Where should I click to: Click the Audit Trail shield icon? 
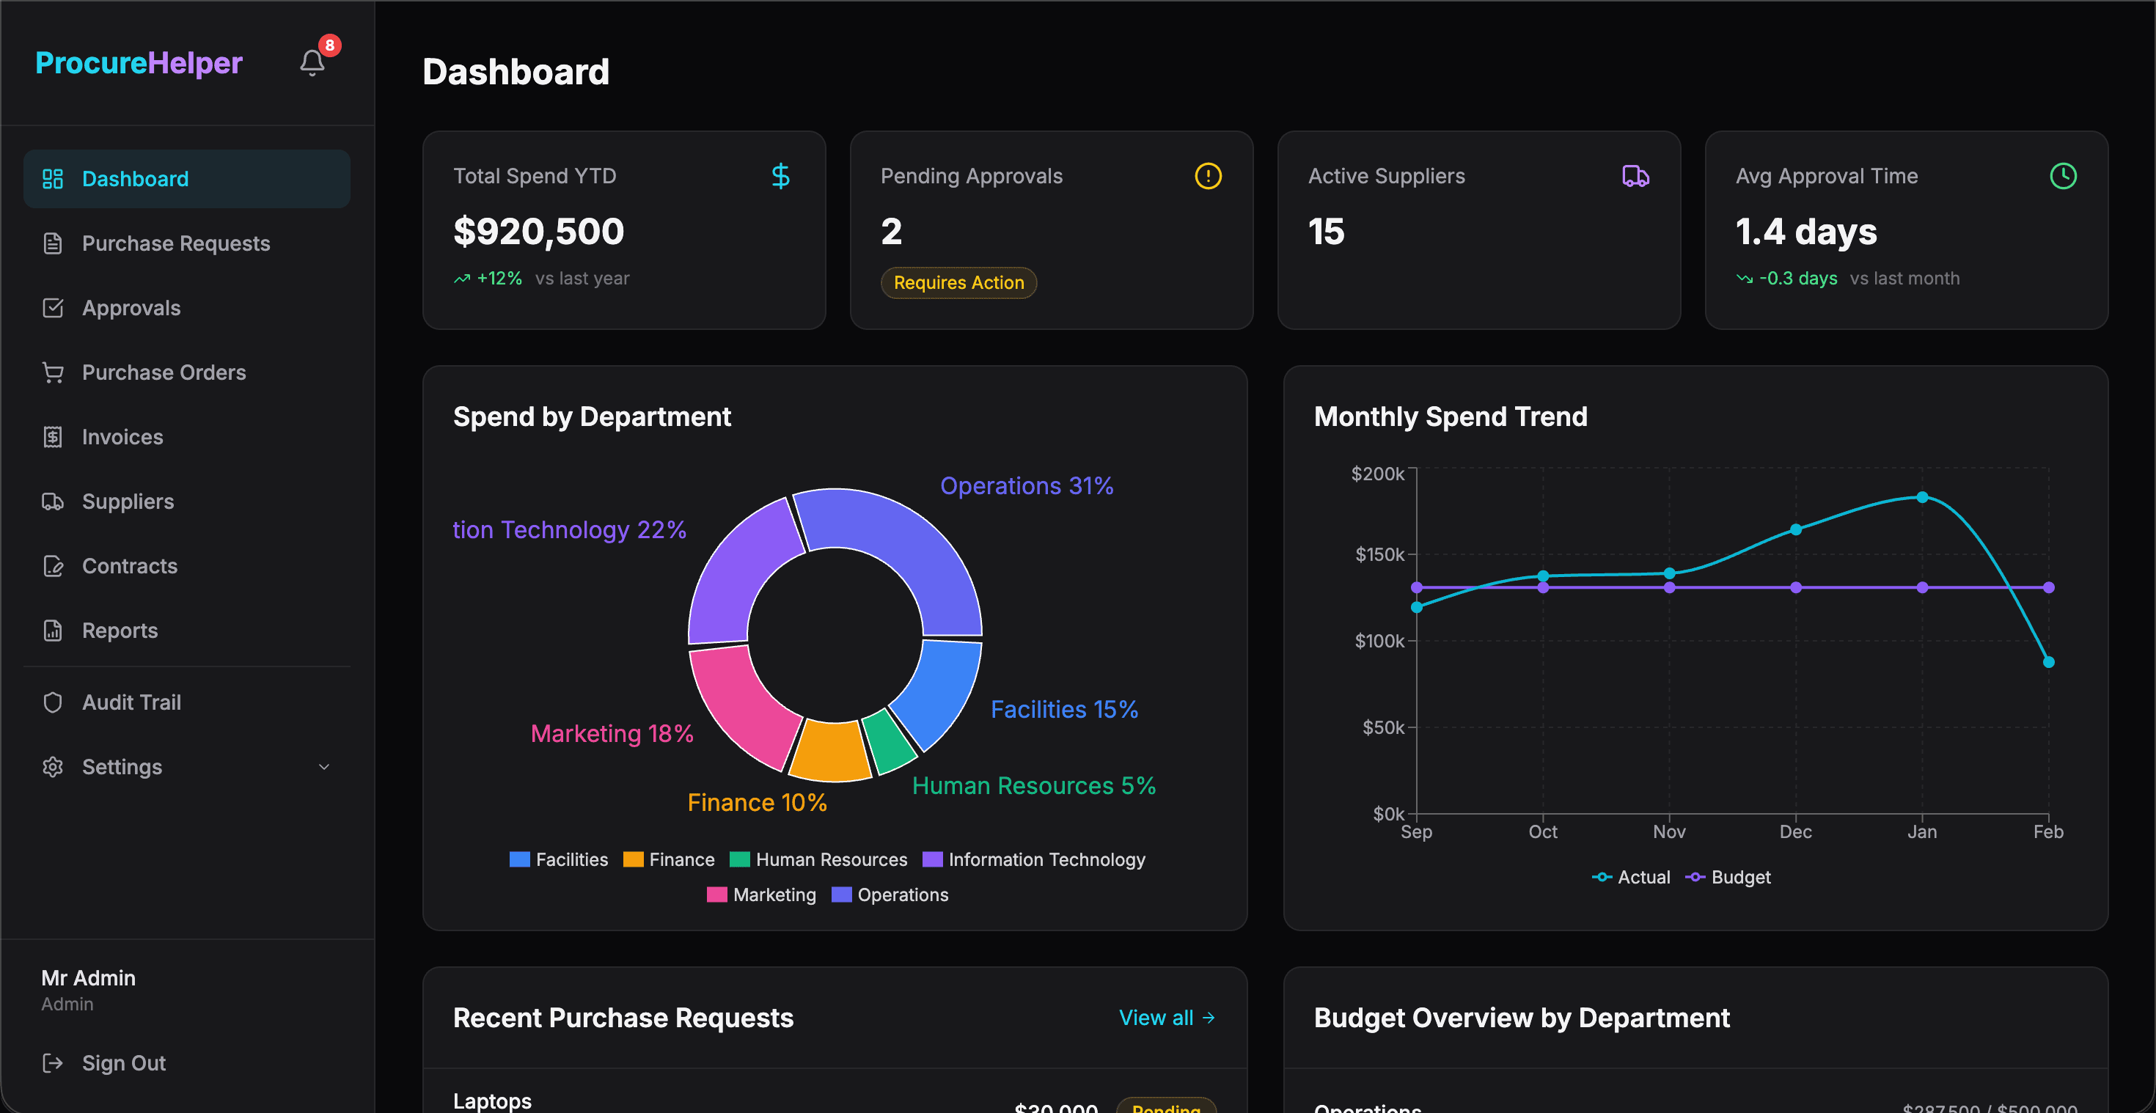point(53,702)
